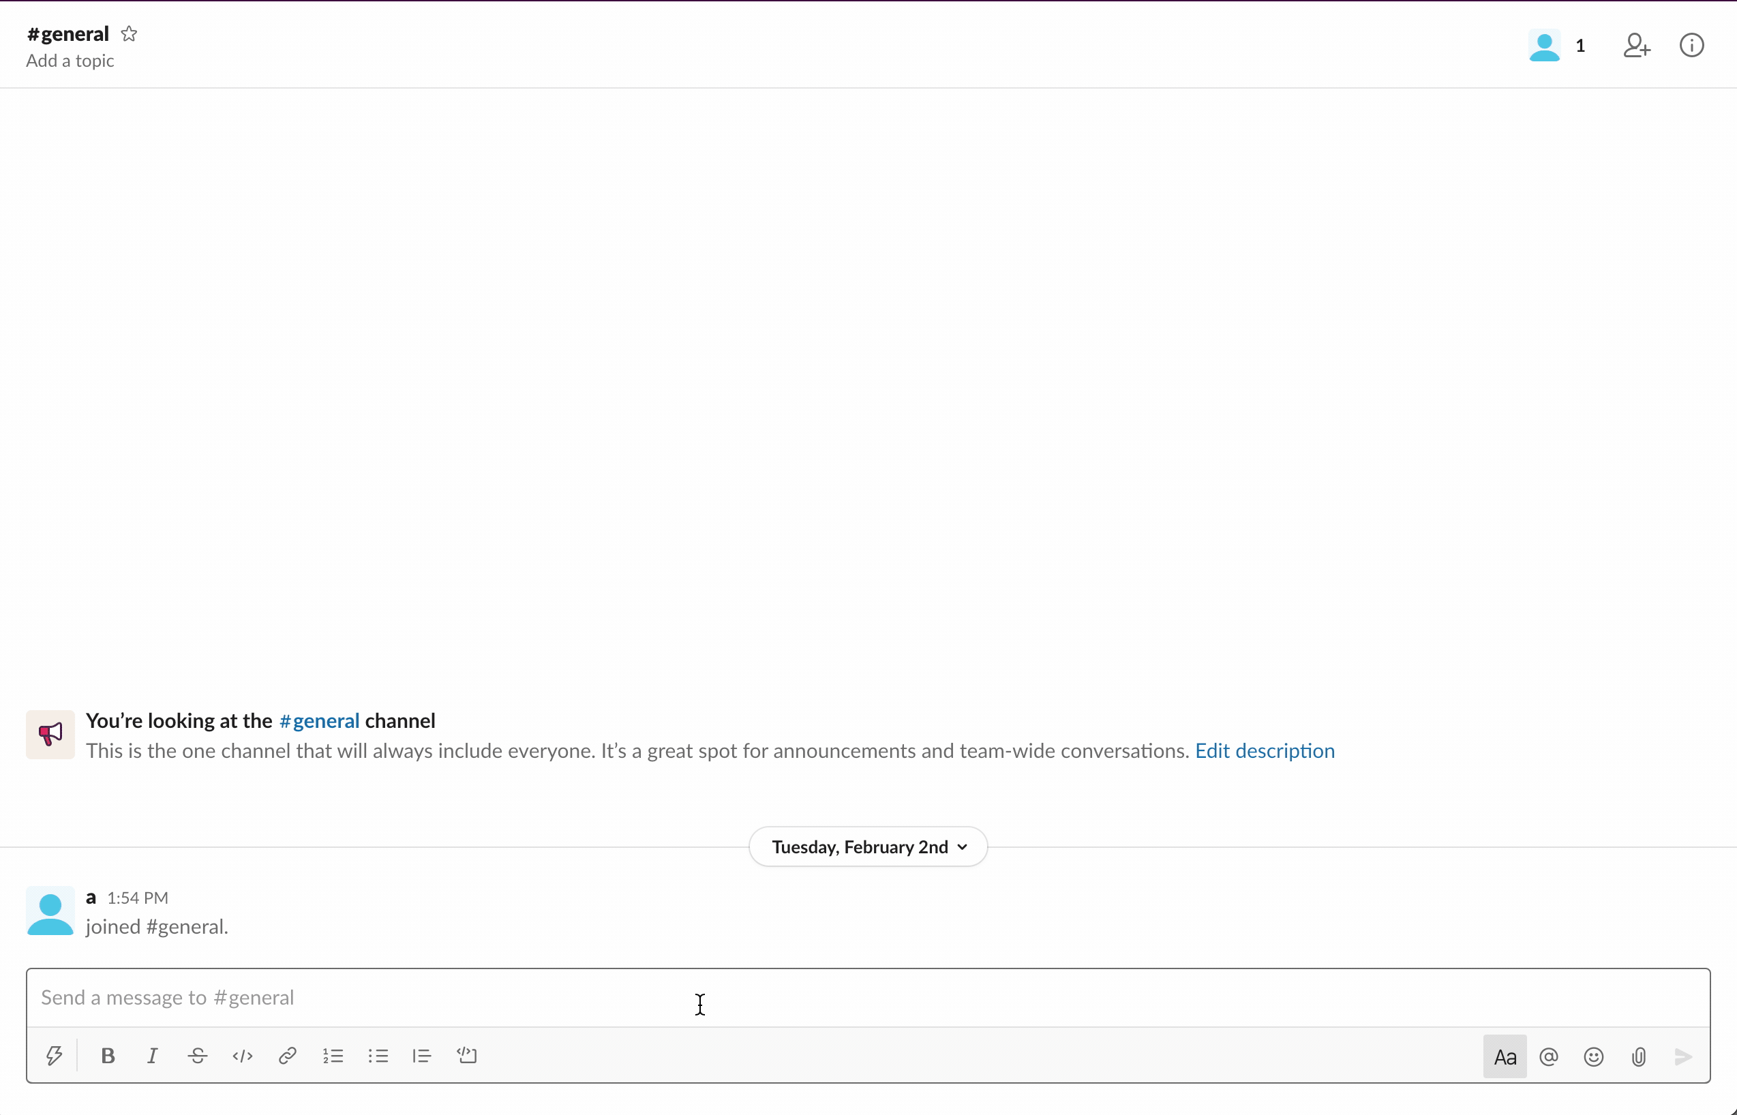Mention someone using @ icon

[1549, 1057]
